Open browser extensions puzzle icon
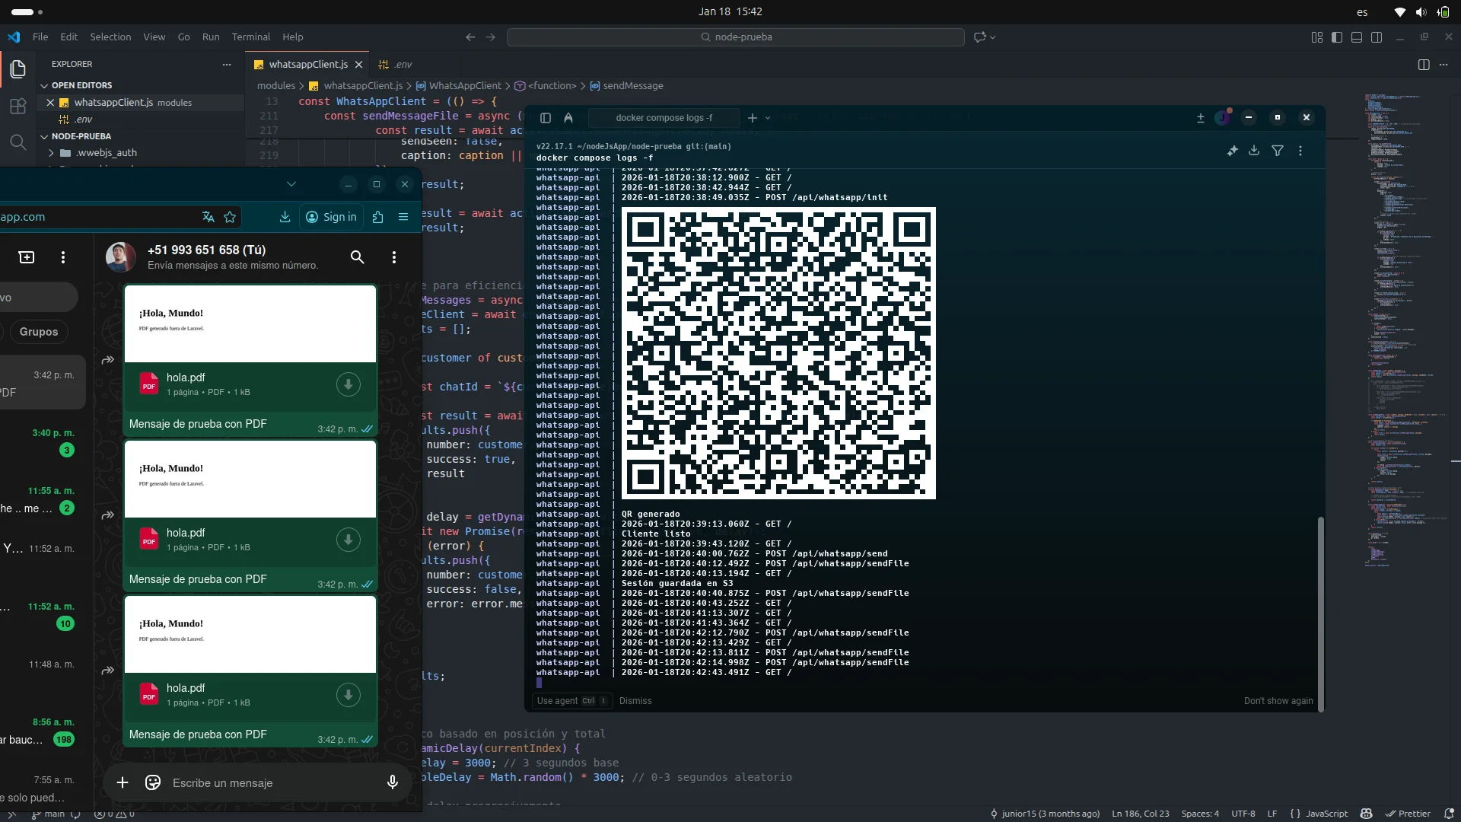This screenshot has height=822, width=1461. [378, 217]
